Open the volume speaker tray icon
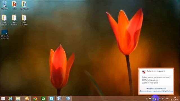The width and height of the screenshot is (180, 101). coord(163,98)
